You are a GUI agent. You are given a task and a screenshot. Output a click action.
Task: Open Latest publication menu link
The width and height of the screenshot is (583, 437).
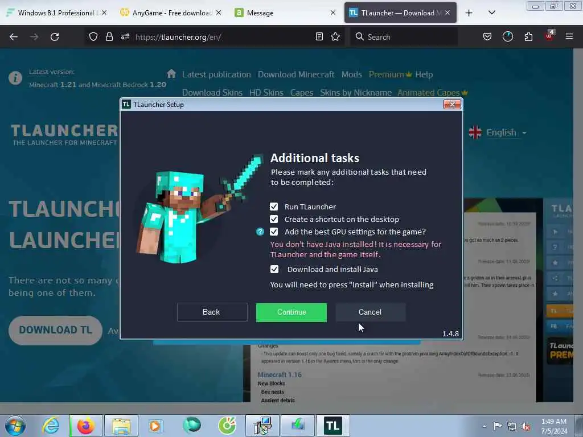pos(216,75)
